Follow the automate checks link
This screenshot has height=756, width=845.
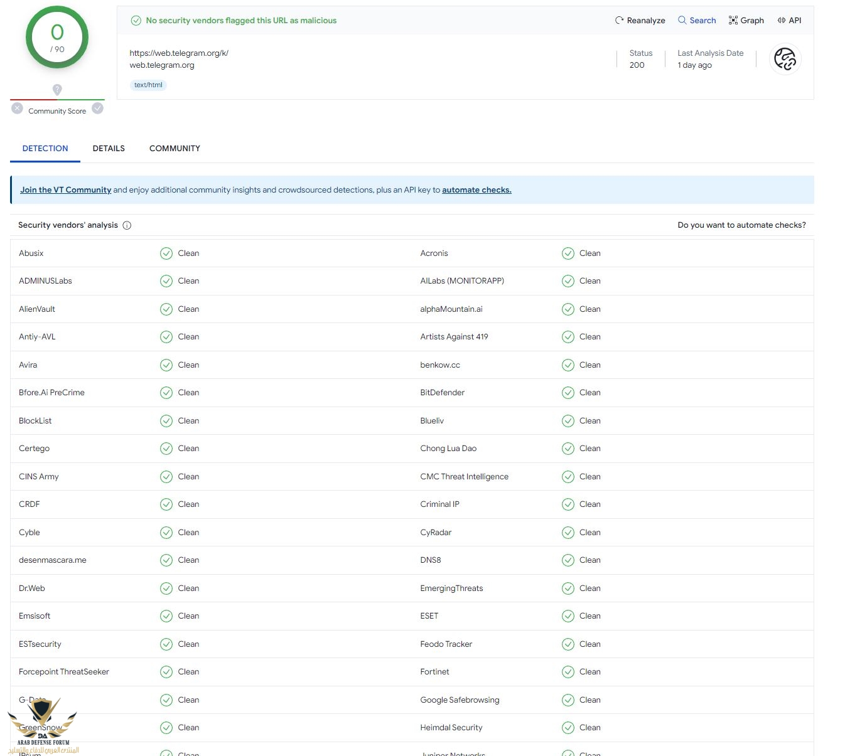click(476, 190)
